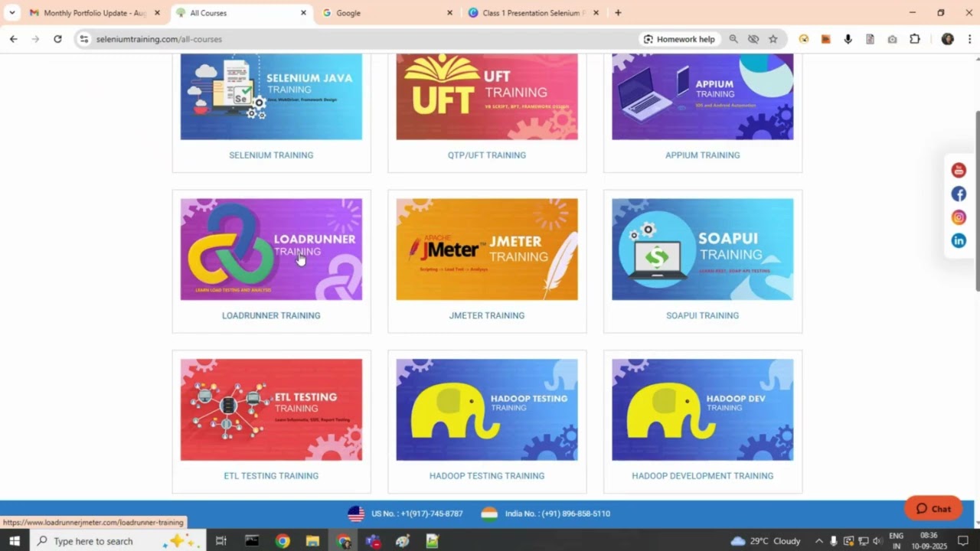Select the All Courses tab
Viewport: 980px width, 551px height.
240,13
